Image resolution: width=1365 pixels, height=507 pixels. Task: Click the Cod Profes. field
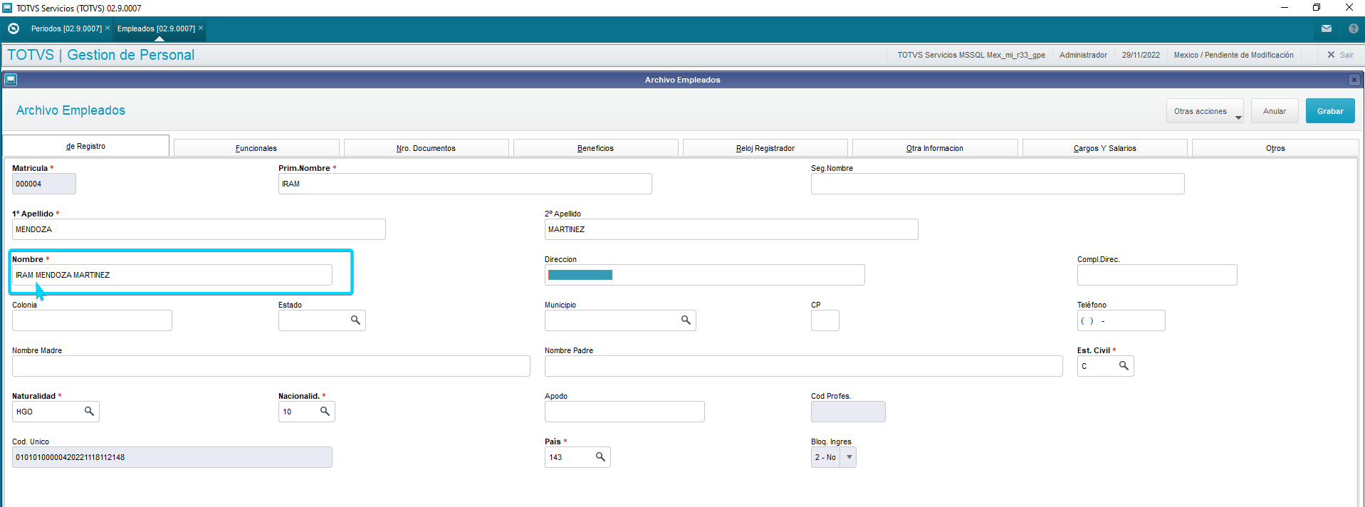coord(848,412)
